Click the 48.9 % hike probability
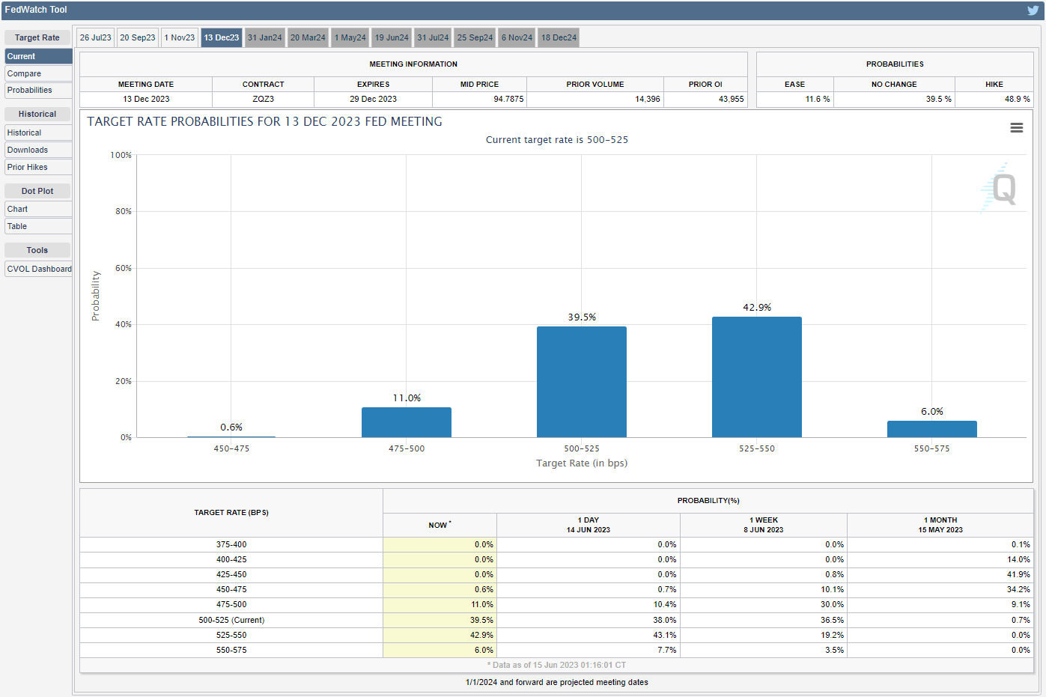Viewport: 1046px width, 697px height. pyautogui.click(x=1018, y=99)
